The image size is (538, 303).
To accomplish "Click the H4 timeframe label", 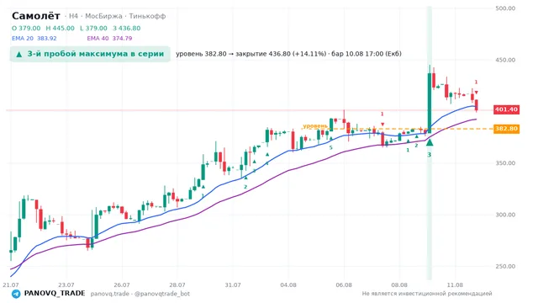I will tap(73, 16).
